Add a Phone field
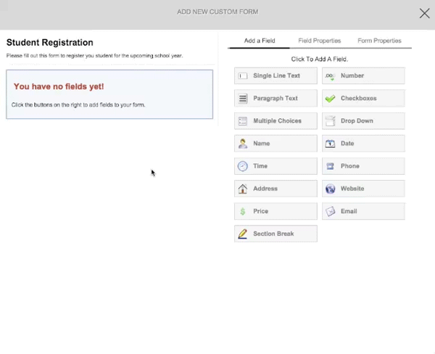The width and height of the screenshot is (435, 354). [x=363, y=166]
